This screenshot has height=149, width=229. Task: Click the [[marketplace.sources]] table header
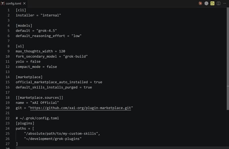pos(40,98)
